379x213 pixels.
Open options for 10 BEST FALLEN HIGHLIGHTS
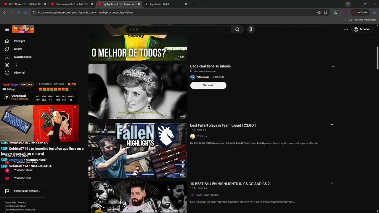pyautogui.click(x=331, y=183)
